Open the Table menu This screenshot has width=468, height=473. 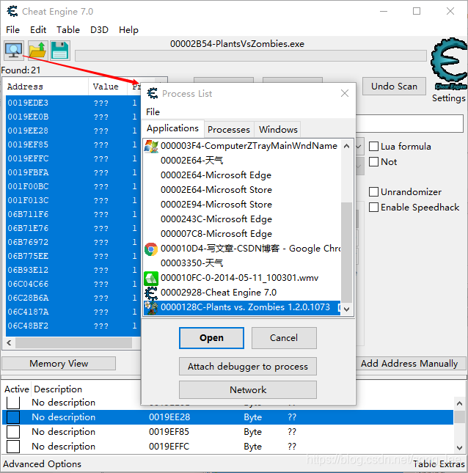point(68,30)
